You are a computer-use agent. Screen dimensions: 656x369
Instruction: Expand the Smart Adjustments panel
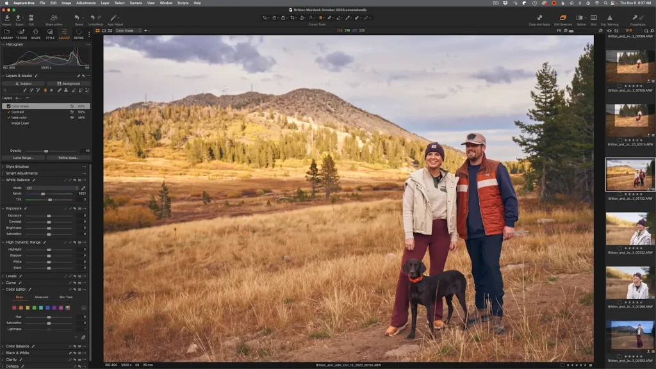pyautogui.click(x=3, y=173)
